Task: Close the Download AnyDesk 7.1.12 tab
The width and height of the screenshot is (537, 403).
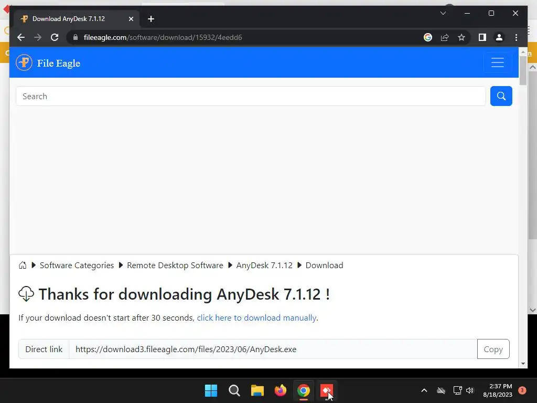Action: click(131, 19)
